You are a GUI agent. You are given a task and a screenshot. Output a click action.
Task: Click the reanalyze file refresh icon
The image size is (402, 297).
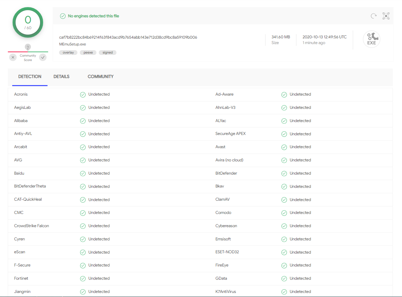coord(373,16)
